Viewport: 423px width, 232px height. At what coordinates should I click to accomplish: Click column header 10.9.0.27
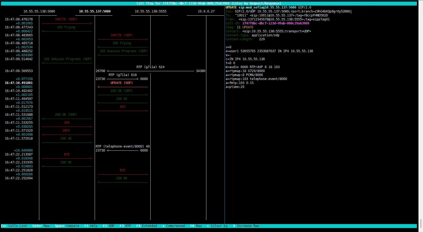point(206,11)
